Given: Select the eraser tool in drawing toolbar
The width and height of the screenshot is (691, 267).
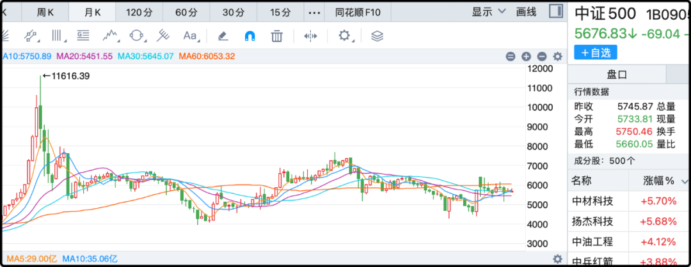Looking at the screenshot, I should (x=223, y=36).
